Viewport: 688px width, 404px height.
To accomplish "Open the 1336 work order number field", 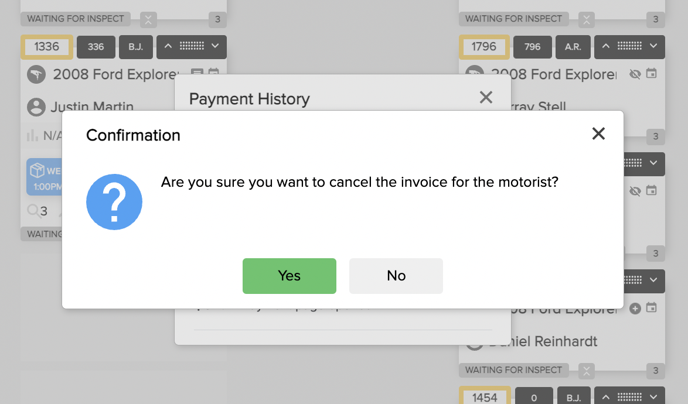I will coord(46,47).
